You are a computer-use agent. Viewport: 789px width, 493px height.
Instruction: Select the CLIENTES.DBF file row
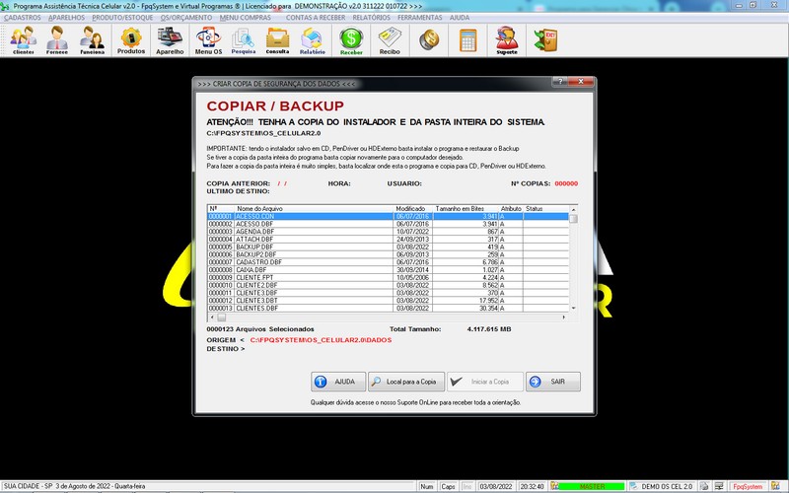(x=388, y=308)
